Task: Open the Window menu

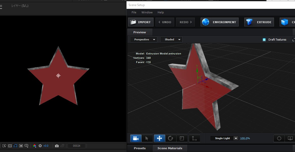Action: (x=147, y=12)
